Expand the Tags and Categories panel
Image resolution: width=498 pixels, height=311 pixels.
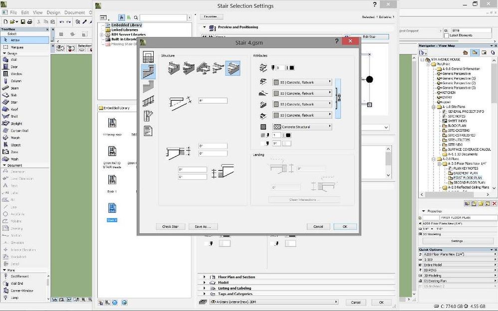204,294
